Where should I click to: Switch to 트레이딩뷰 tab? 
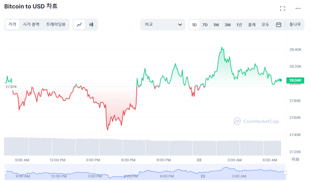tap(56, 25)
